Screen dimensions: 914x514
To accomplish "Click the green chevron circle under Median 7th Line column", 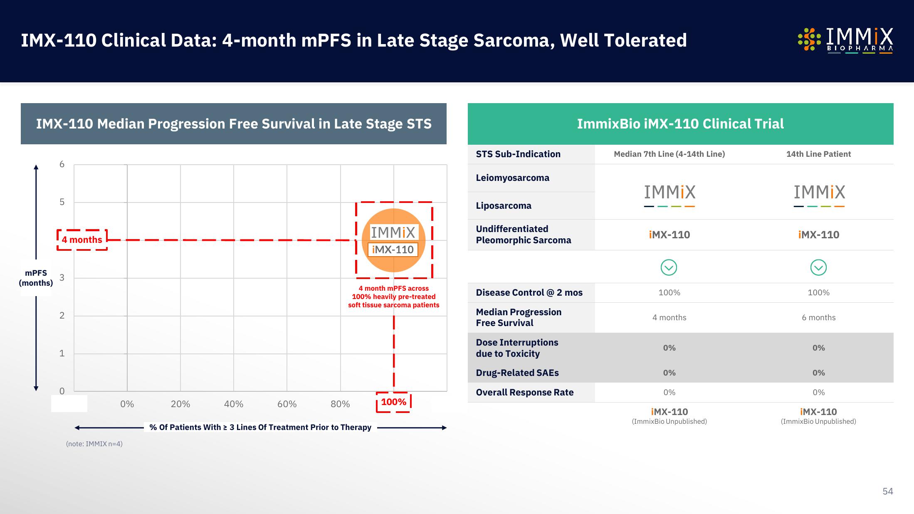I will pos(669,267).
